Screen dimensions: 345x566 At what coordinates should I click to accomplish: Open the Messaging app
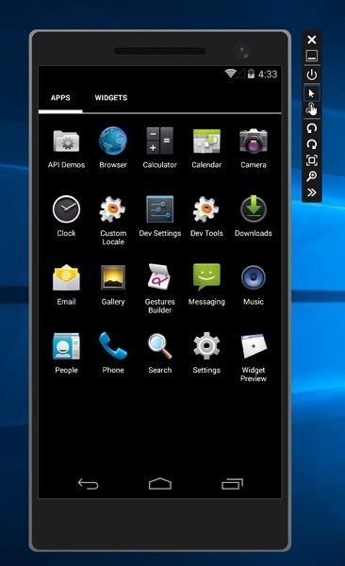[206, 285]
